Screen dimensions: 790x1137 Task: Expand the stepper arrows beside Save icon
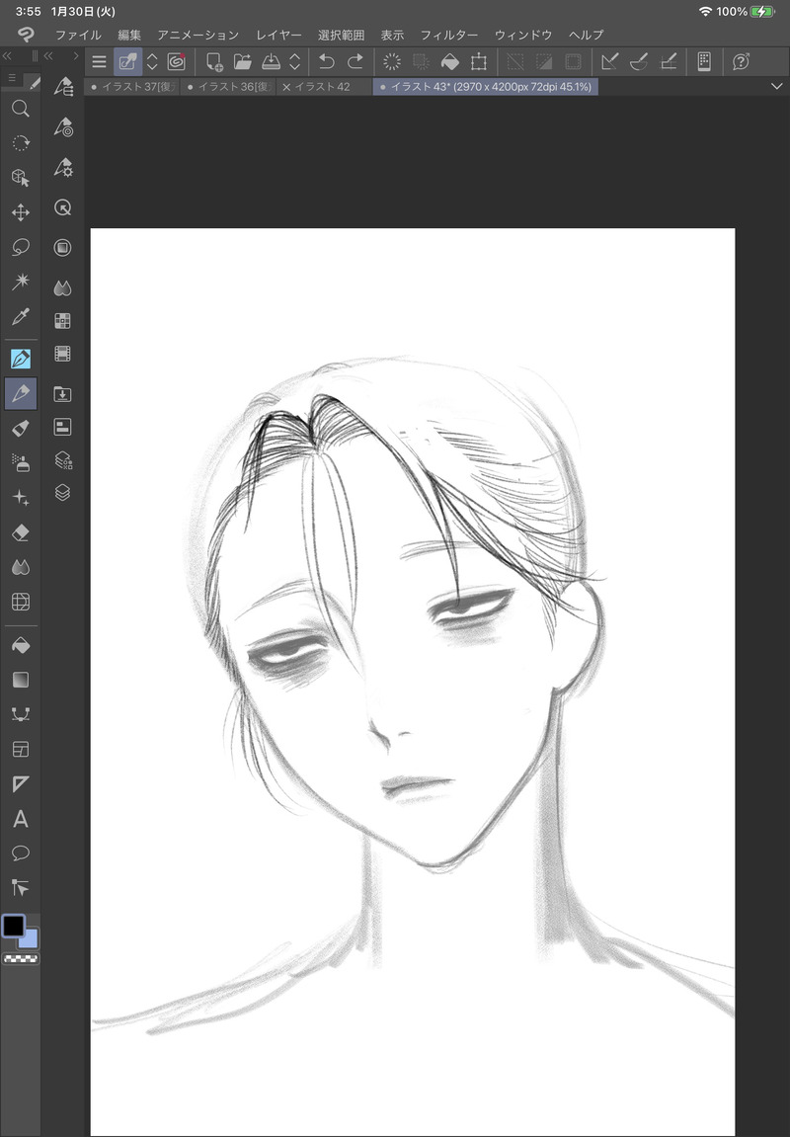click(x=295, y=61)
